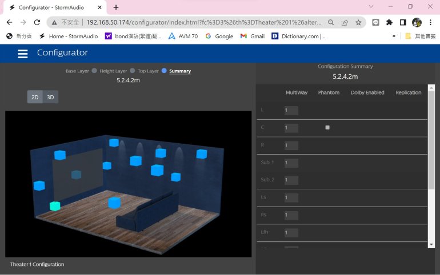Click the share page icon in address bar

click(345, 22)
